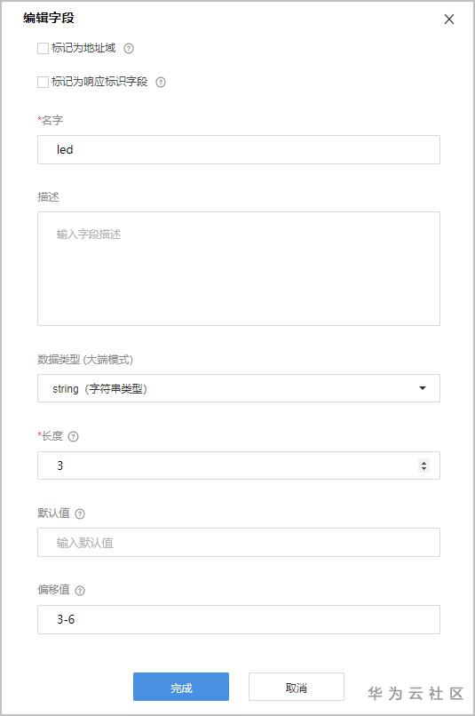Click help icon next to 标记为响应标识字段

[161, 83]
